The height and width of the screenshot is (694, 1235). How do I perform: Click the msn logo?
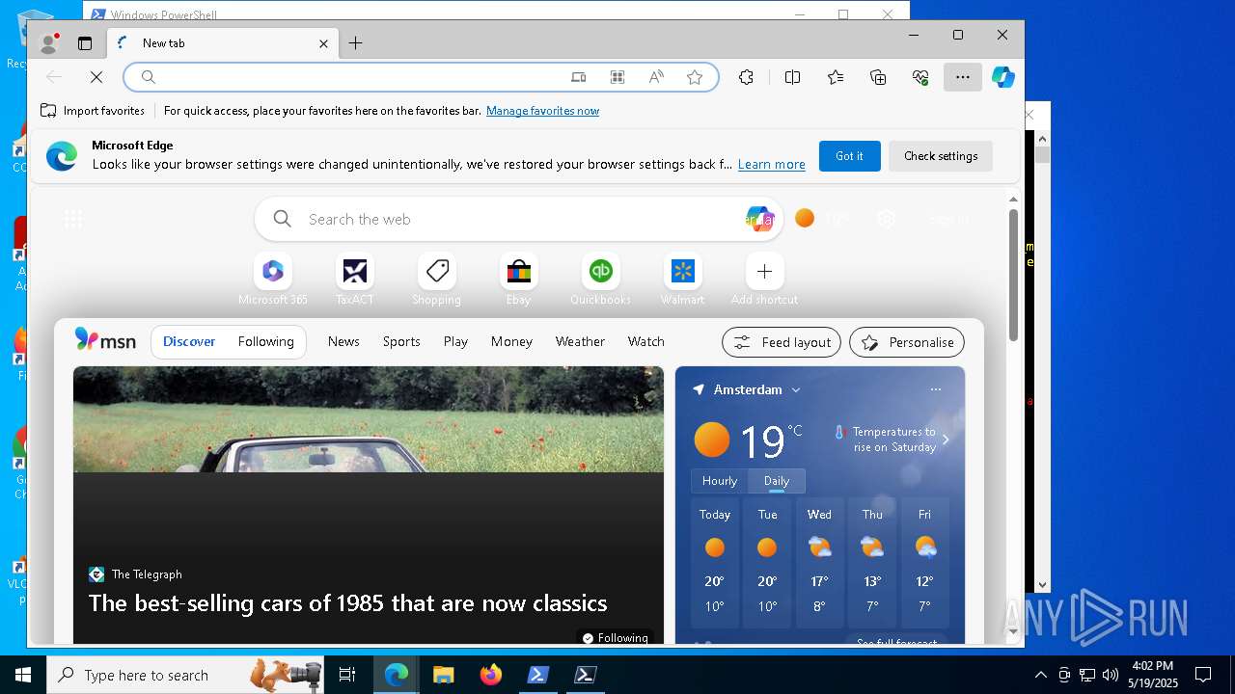tap(105, 340)
